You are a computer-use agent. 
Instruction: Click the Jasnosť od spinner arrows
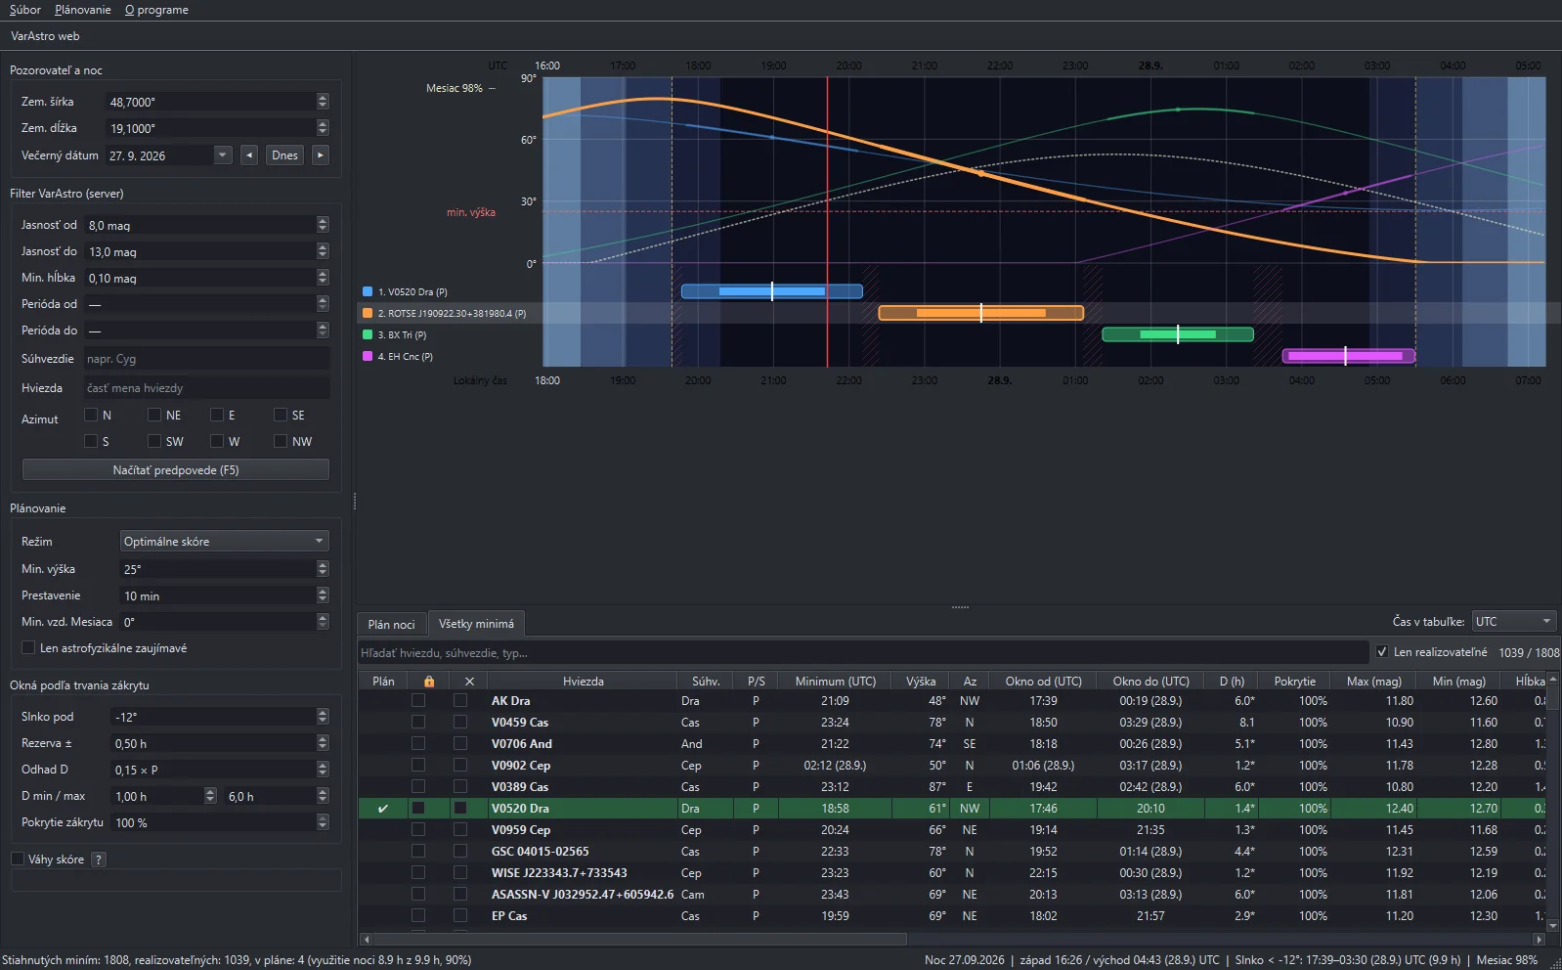323,225
